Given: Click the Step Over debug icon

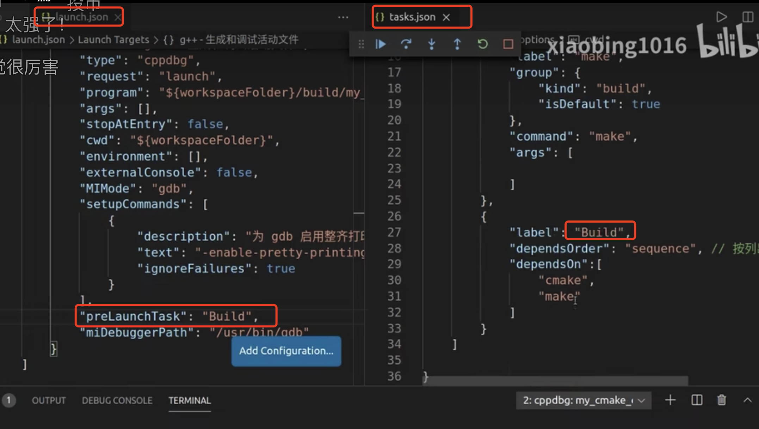Looking at the screenshot, I should (406, 44).
